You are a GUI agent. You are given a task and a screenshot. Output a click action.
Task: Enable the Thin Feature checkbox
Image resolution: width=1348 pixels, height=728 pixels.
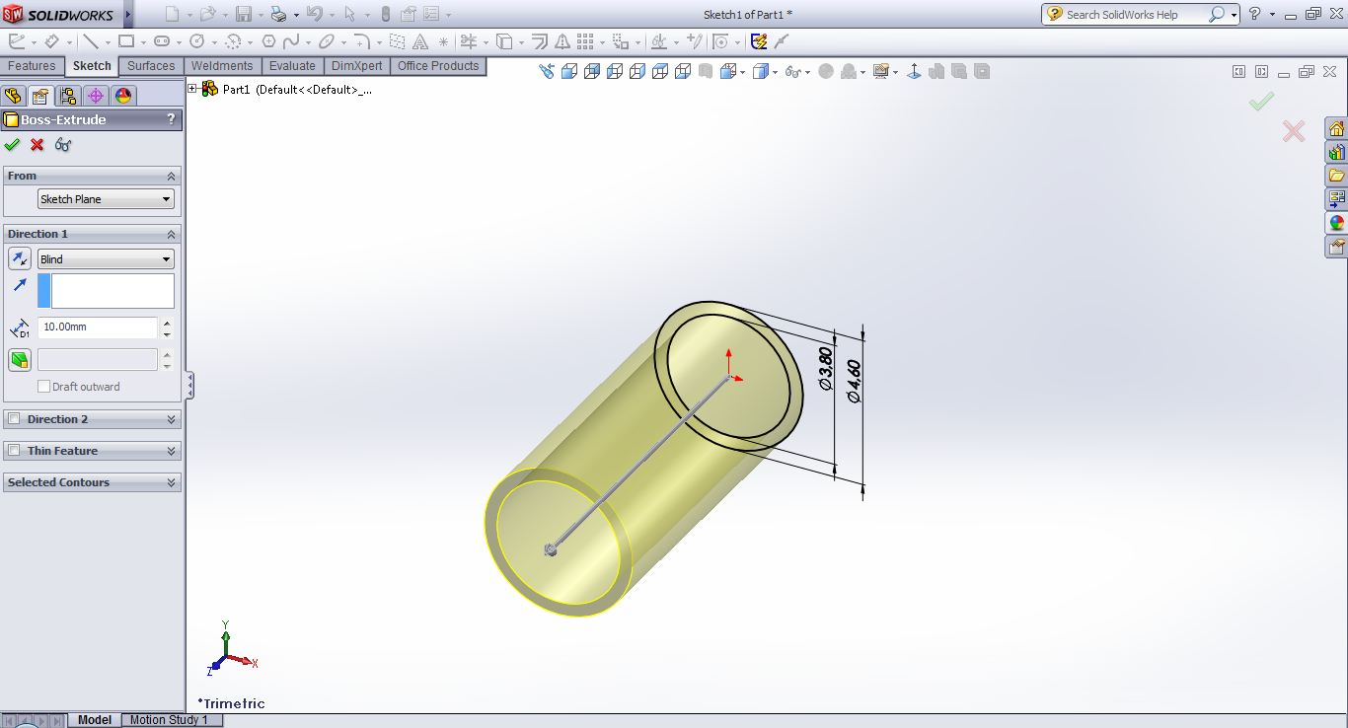coord(14,451)
